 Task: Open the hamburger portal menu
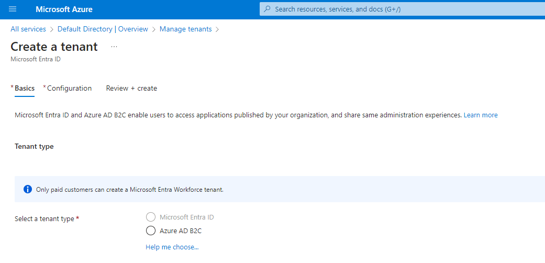tap(13, 9)
